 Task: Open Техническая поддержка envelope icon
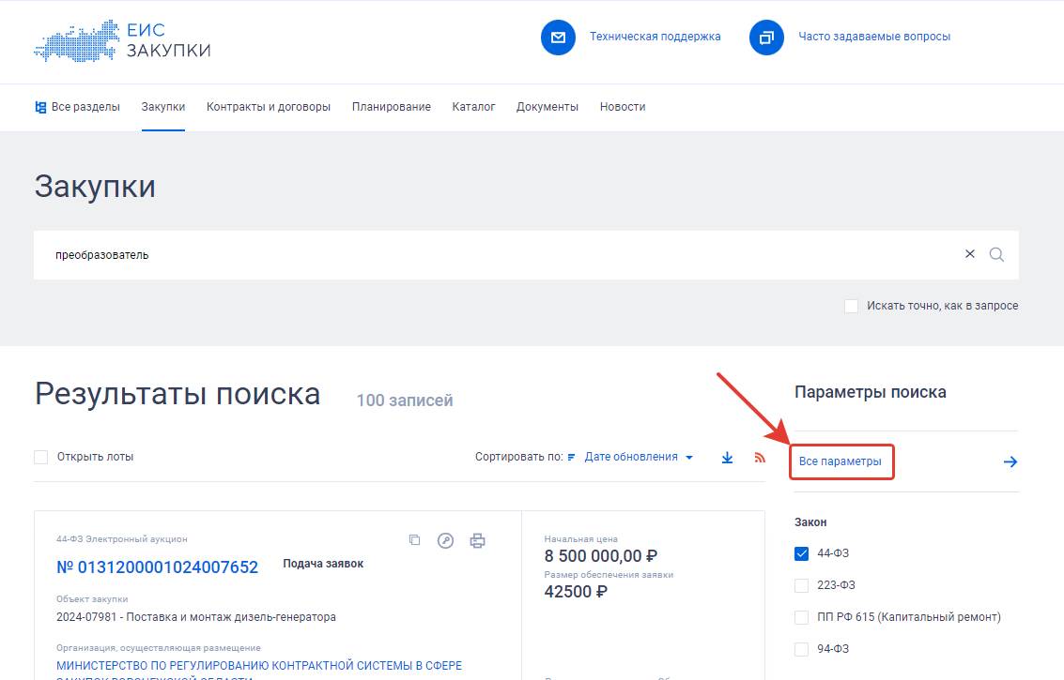point(558,38)
